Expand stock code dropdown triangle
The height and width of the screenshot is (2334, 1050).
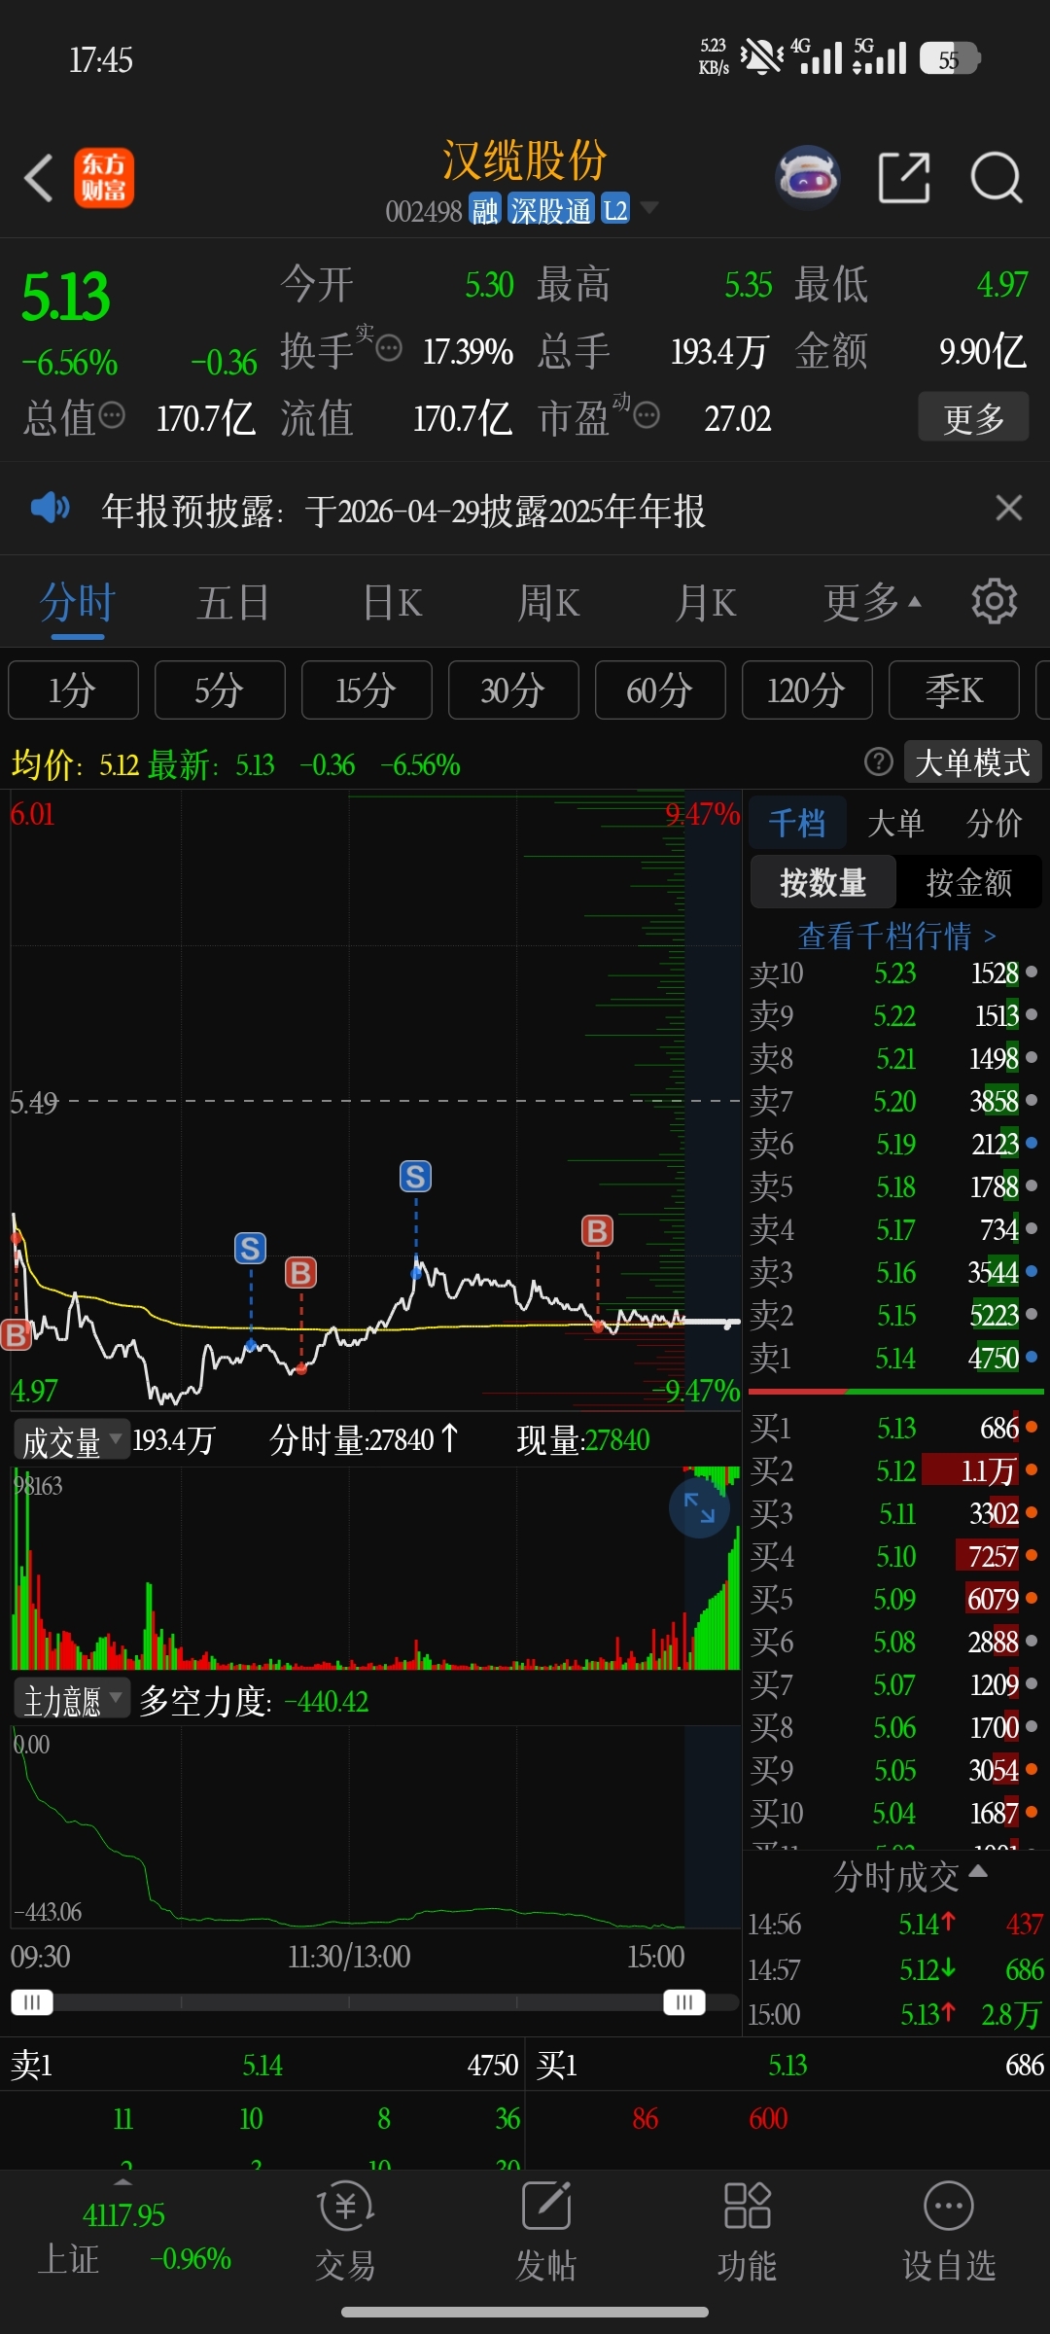coord(648,208)
